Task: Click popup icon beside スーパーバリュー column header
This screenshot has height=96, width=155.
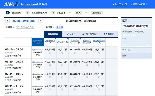Action: (x=79, y=43)
